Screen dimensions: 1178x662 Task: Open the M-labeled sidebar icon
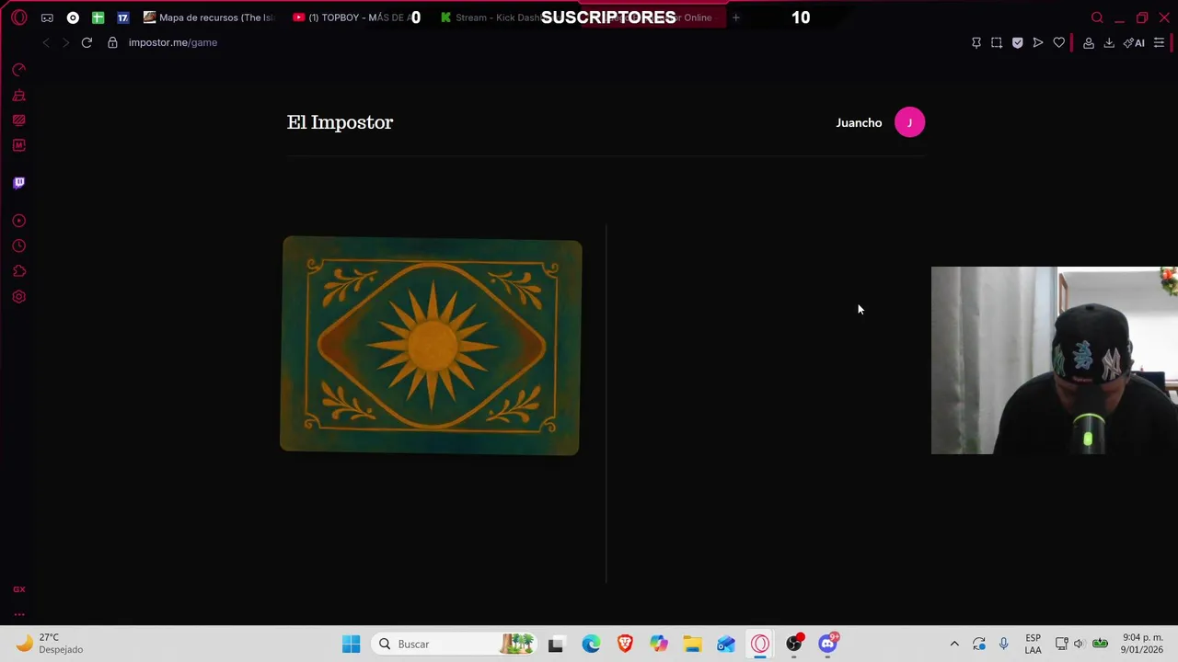coord(19,145)
